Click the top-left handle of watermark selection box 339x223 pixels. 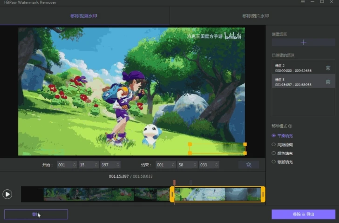(x=190, y=144)
